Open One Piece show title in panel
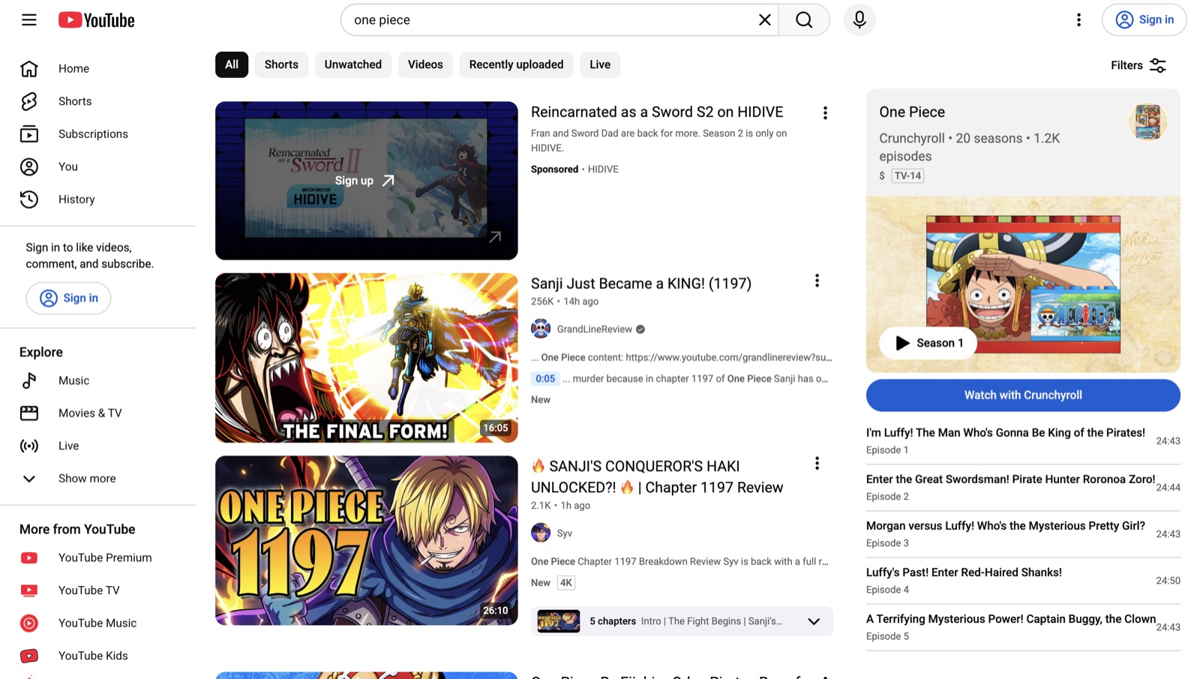Image resolution: width=1200 pixels, height=679 pixels. click(x=912, y=112)
